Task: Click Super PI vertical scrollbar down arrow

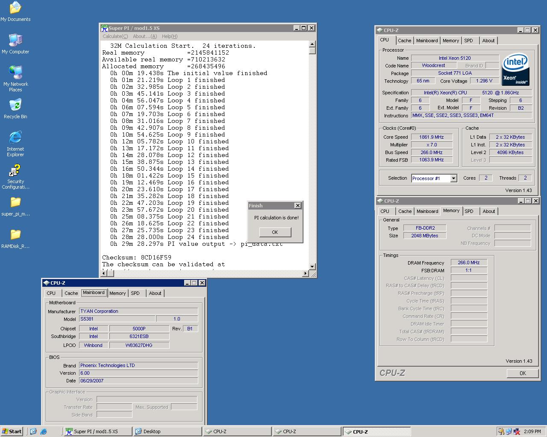Action: (312, 266)
